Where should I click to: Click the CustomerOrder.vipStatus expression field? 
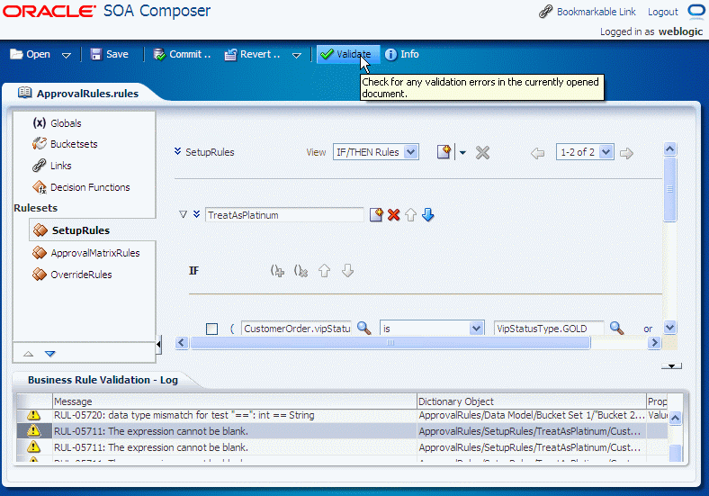click(x=297, y=329)
